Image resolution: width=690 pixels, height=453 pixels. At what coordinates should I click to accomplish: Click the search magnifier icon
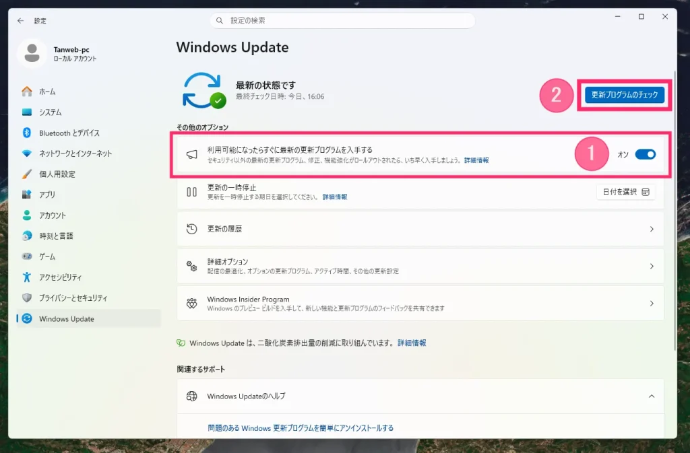click(220, 21)
